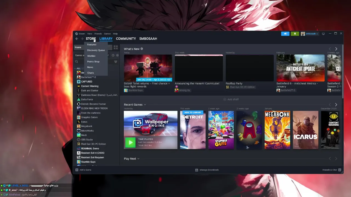Screen dimensions: 351x197
Task: Open the Megabonk game cover
Action: click(277, 130)
